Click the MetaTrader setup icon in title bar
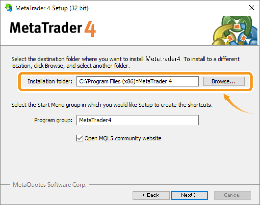 pos(9,8)
